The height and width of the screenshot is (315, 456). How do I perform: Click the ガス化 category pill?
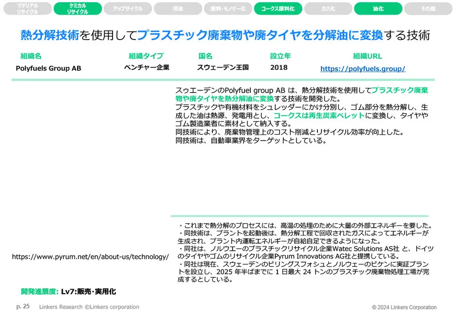(328, 8)
